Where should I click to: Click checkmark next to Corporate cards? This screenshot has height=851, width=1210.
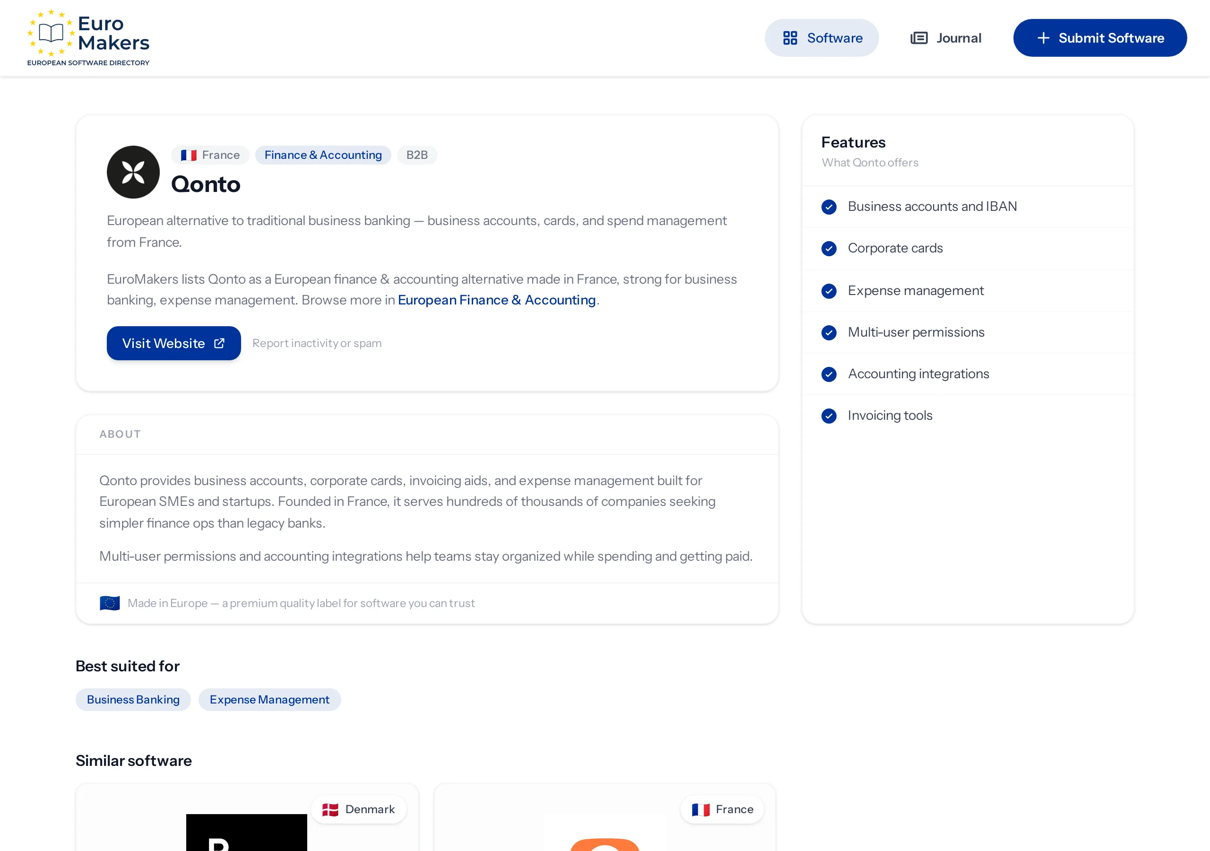coord(829,248)
